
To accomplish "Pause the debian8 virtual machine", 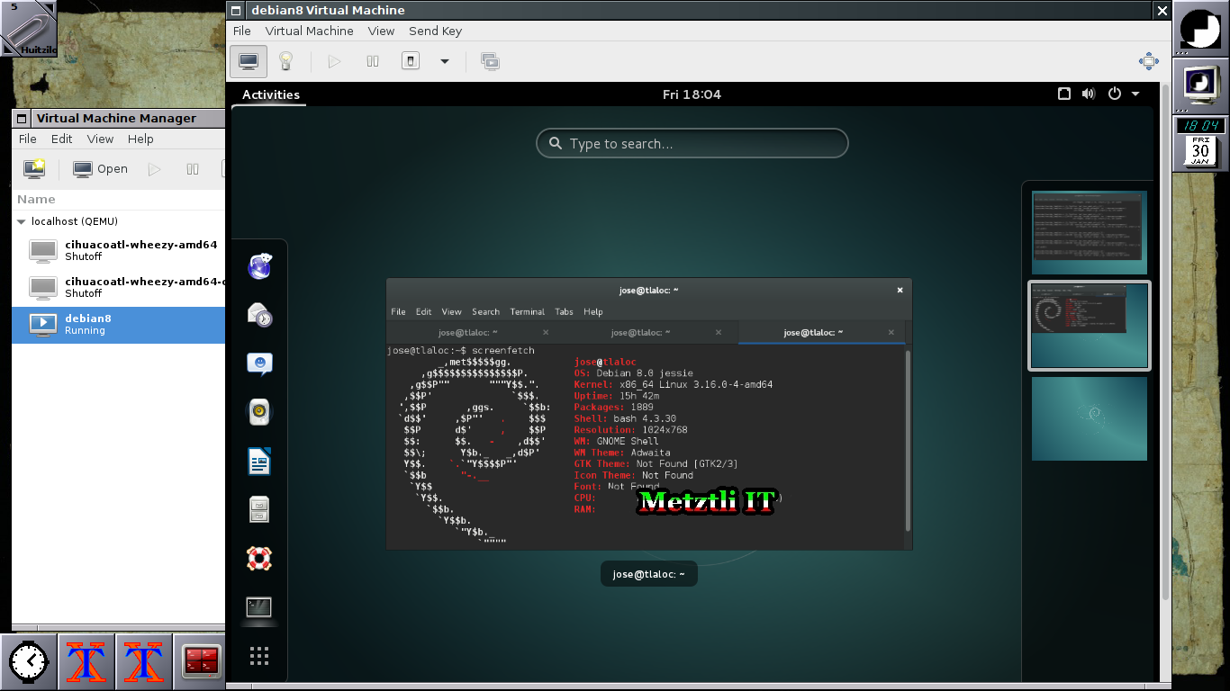I will 372,61.
